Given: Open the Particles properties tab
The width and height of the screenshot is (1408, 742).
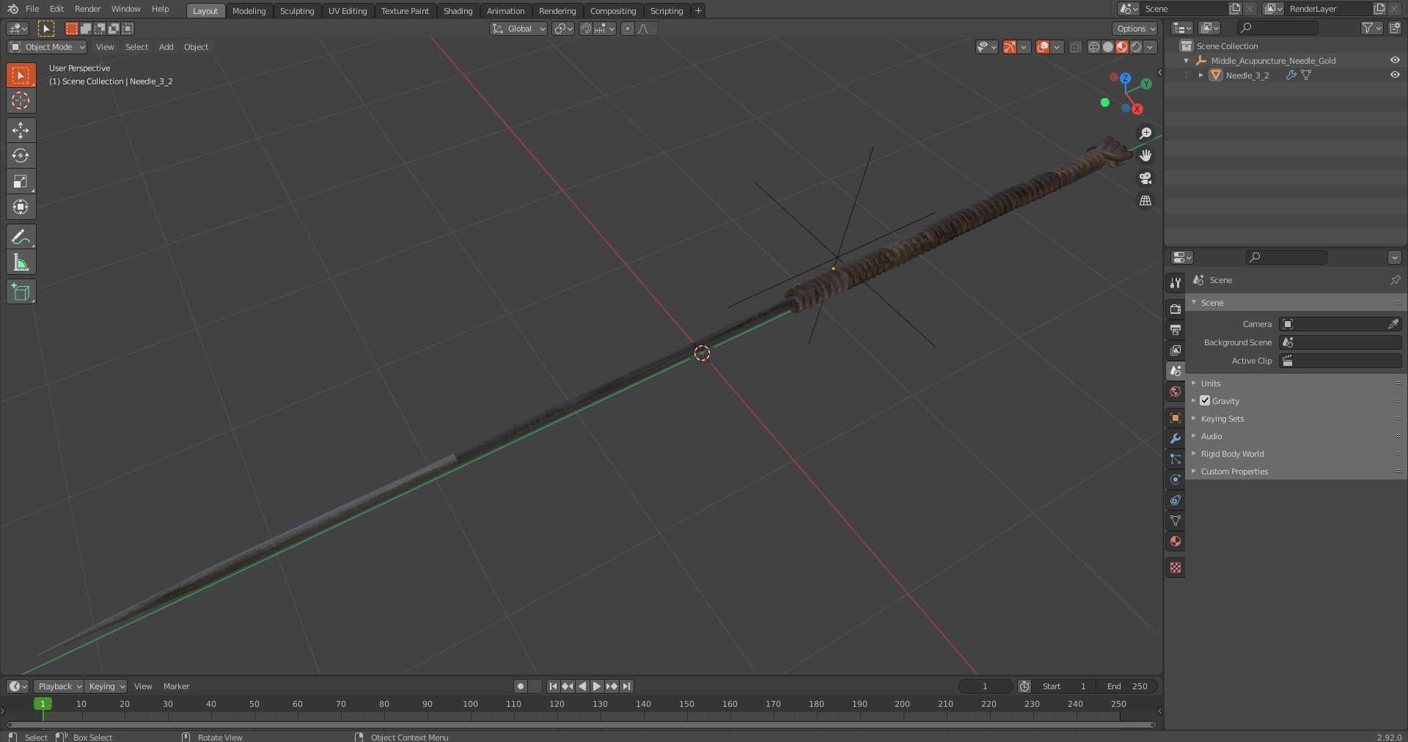Looking at the screenshot, I should point(1176,459).
